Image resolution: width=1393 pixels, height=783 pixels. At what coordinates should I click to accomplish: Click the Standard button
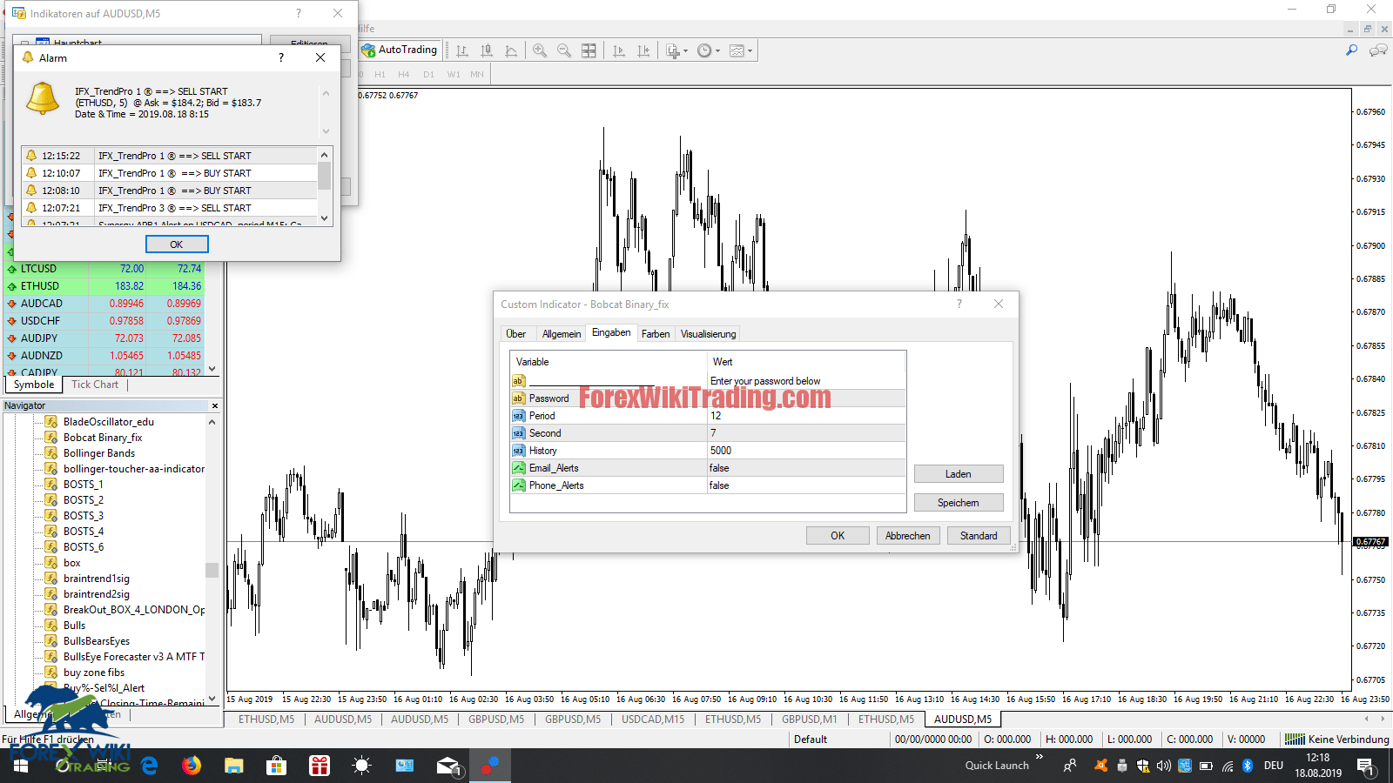(x=979, y=536)
